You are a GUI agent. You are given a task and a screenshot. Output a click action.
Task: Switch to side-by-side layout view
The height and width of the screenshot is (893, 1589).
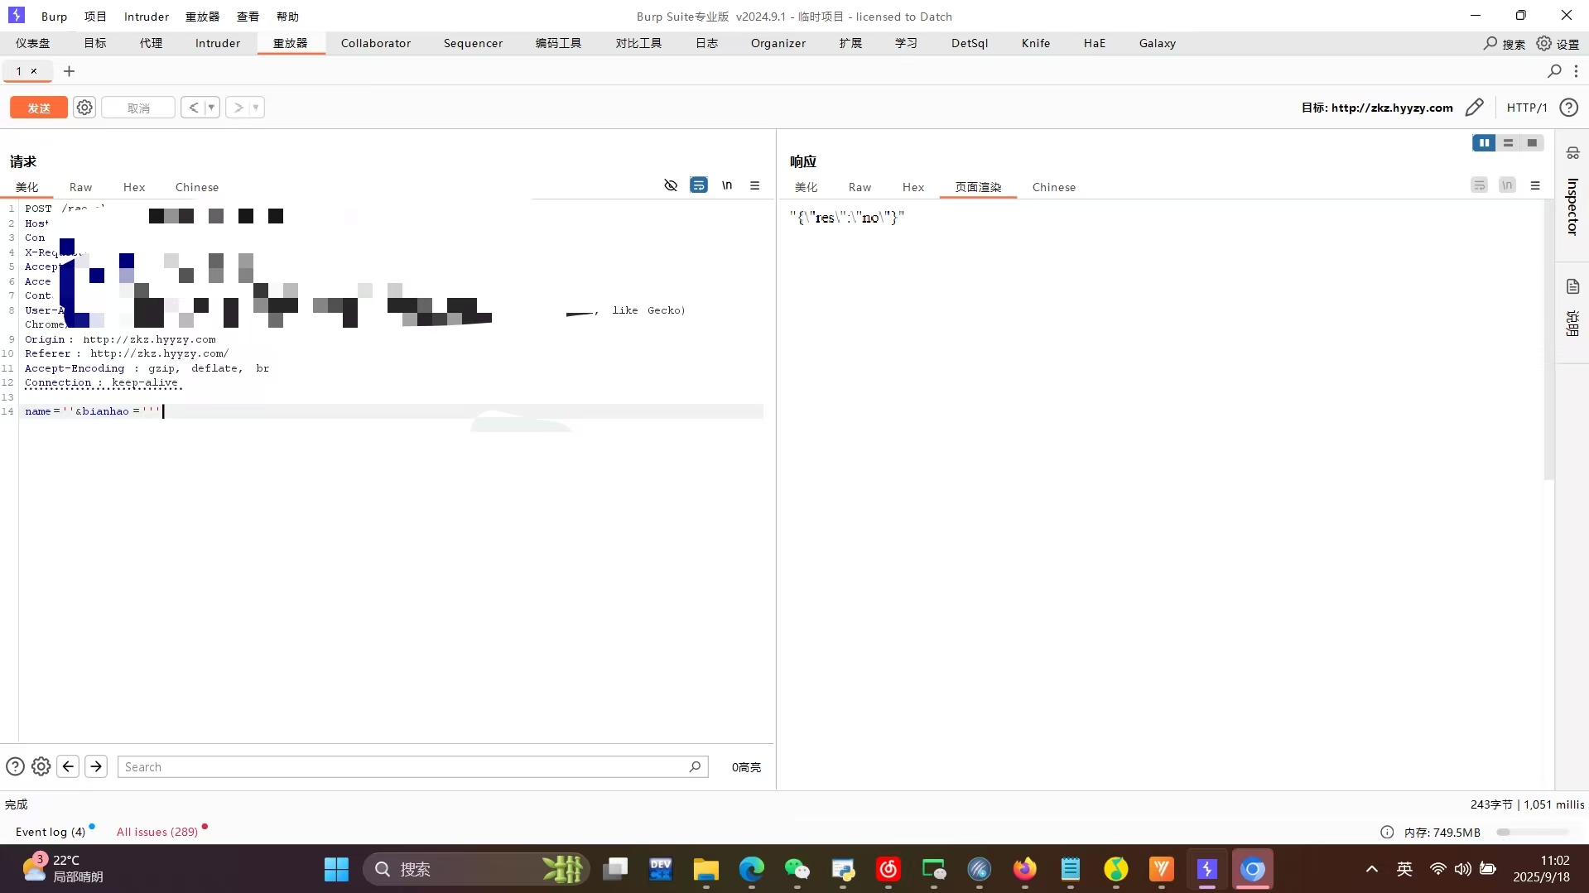tap(1484, 143)
